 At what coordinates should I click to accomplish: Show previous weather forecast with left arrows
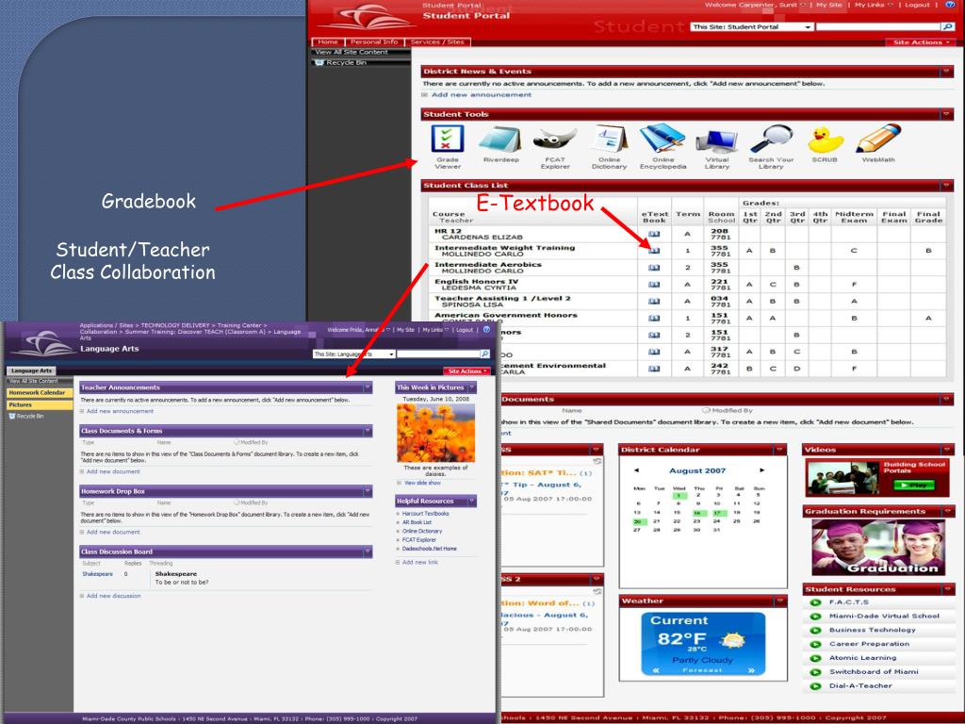tap(656, 670)
